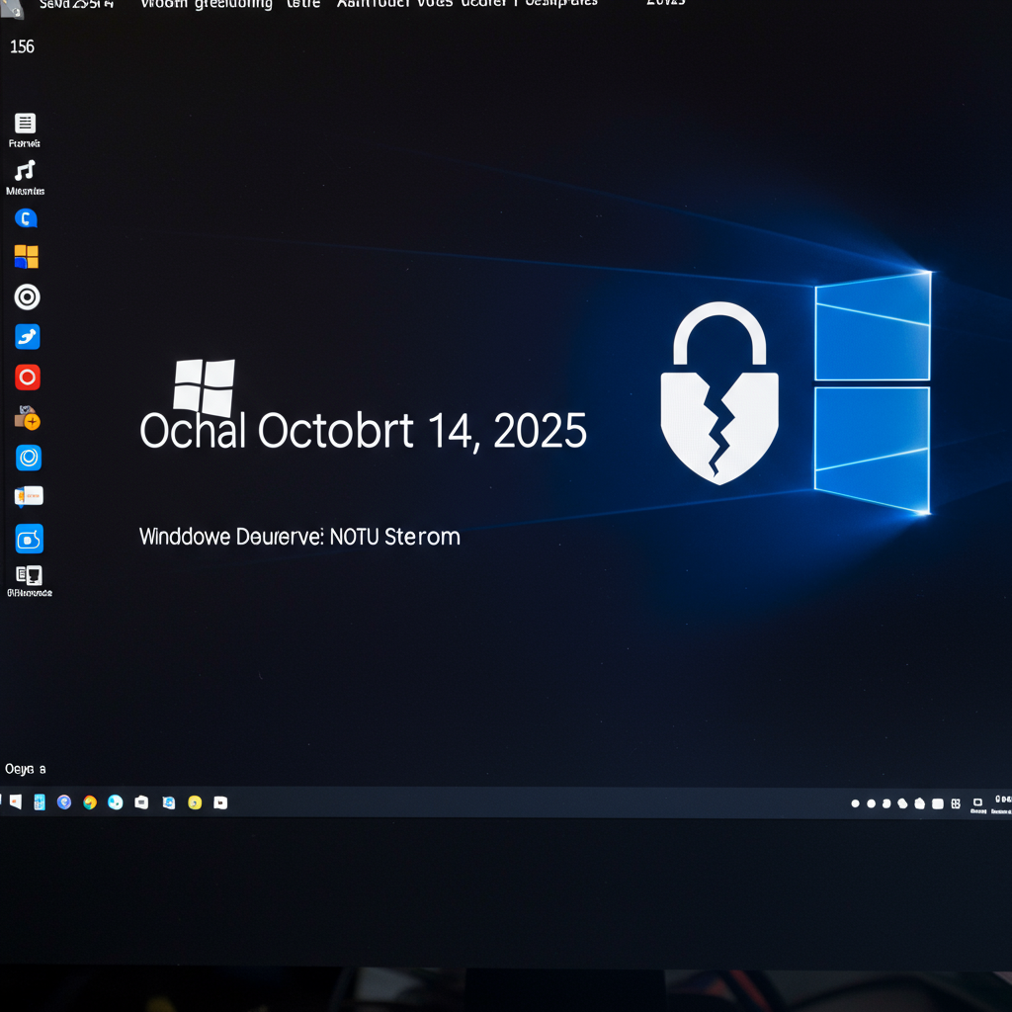Click the "October 14, 2025" date text

coord(422,431)
